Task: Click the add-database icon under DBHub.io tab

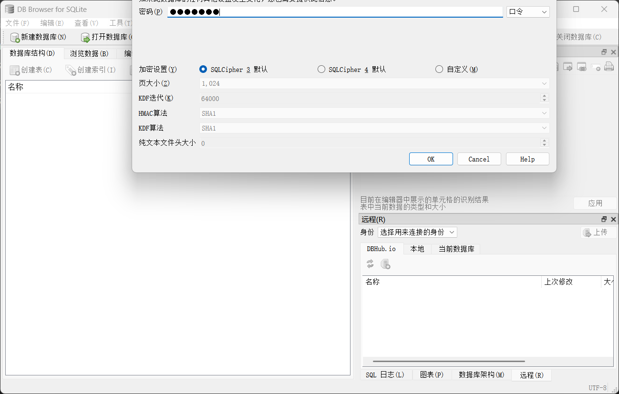Action: (x=385, y=264)
